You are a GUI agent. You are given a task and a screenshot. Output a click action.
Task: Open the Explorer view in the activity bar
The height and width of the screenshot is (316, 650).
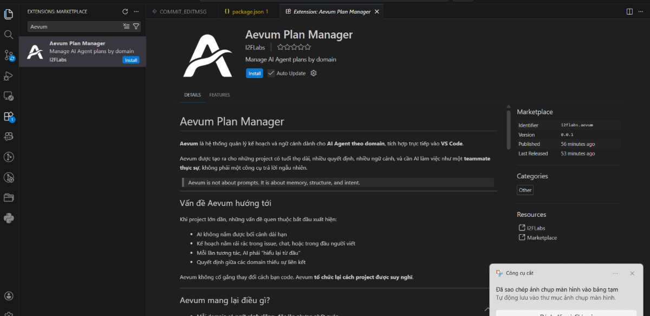pyautogui.click(x=8, y=14)
